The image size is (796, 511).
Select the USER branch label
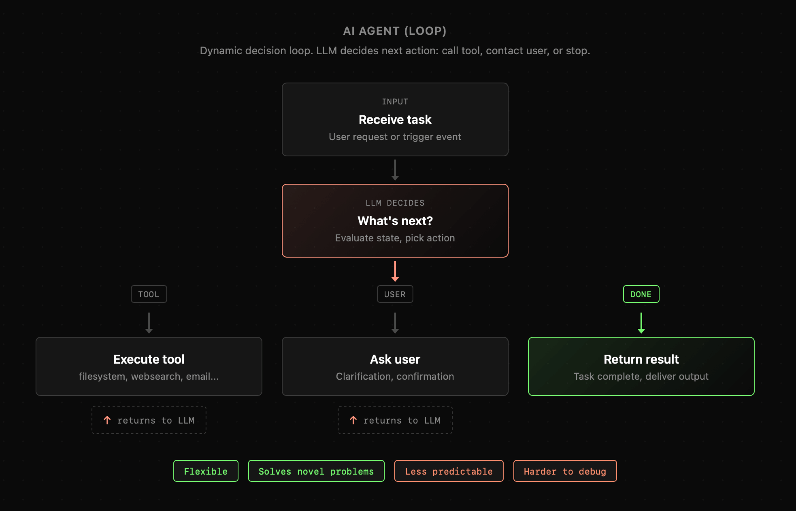(x=395, y=294)
